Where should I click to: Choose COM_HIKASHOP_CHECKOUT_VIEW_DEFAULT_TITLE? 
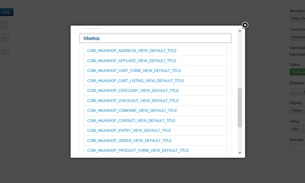tap(133, 101)
